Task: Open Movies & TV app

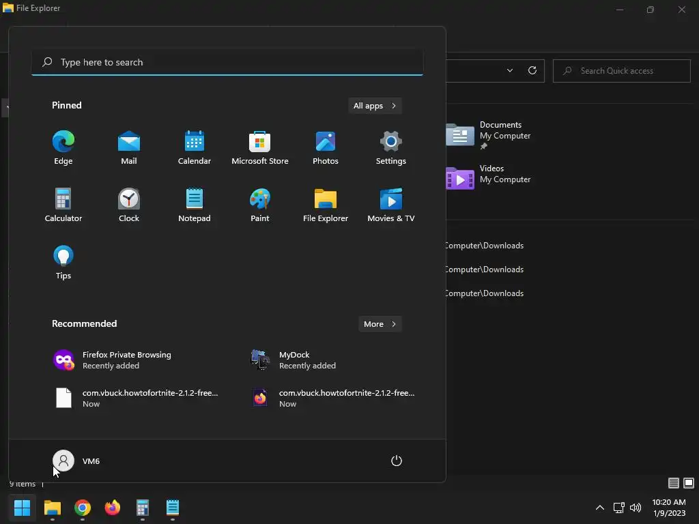Action: (391, 205)
